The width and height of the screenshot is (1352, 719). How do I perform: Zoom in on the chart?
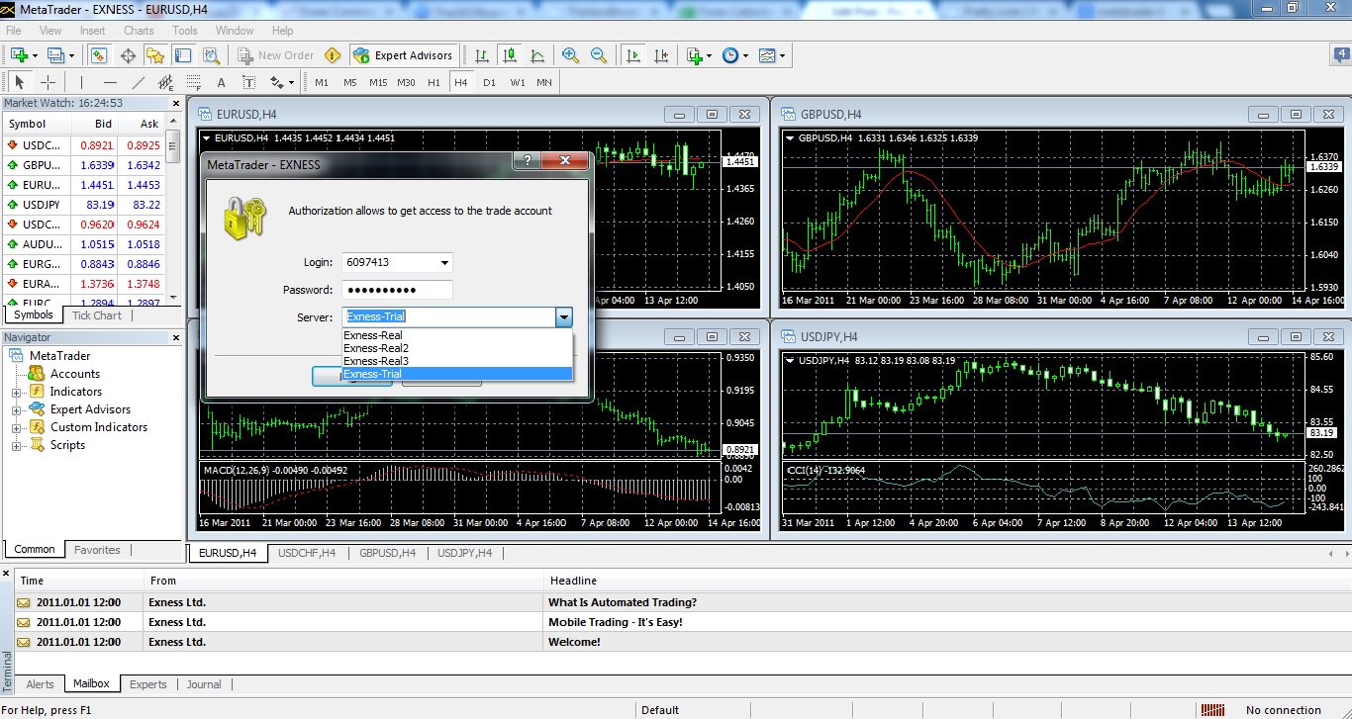point(570,55)
